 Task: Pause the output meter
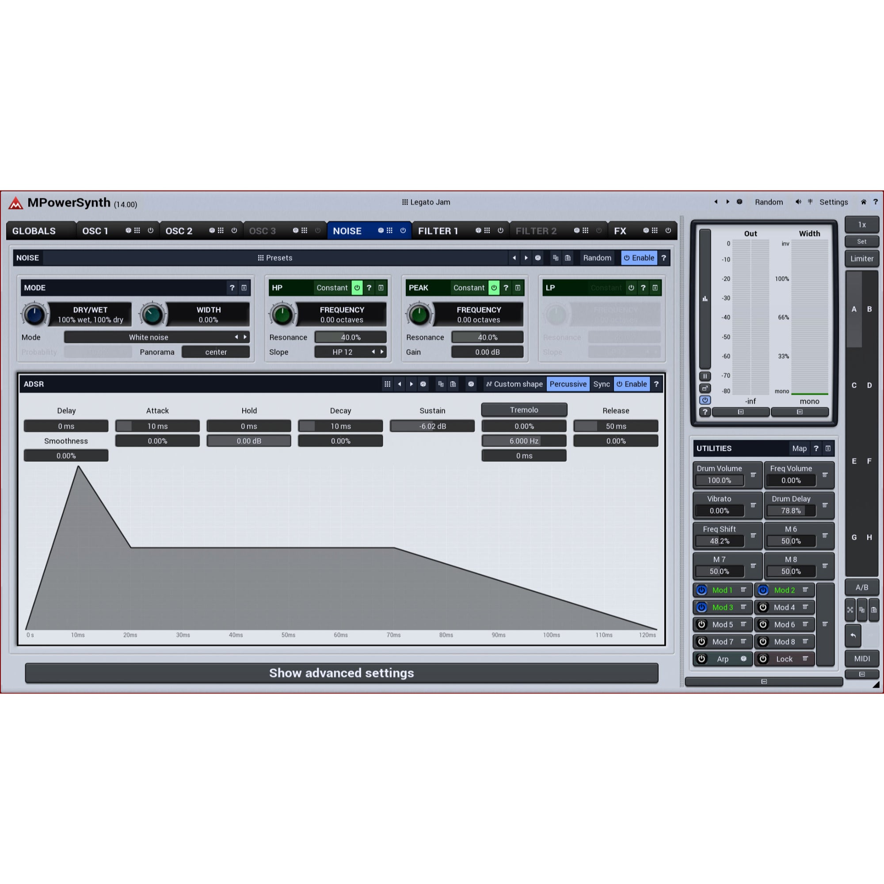click(x=705, y=376)
